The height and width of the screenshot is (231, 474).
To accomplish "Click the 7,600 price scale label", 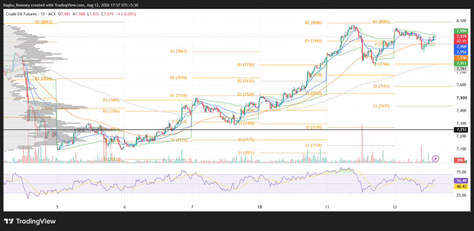I will pos(462,85).
